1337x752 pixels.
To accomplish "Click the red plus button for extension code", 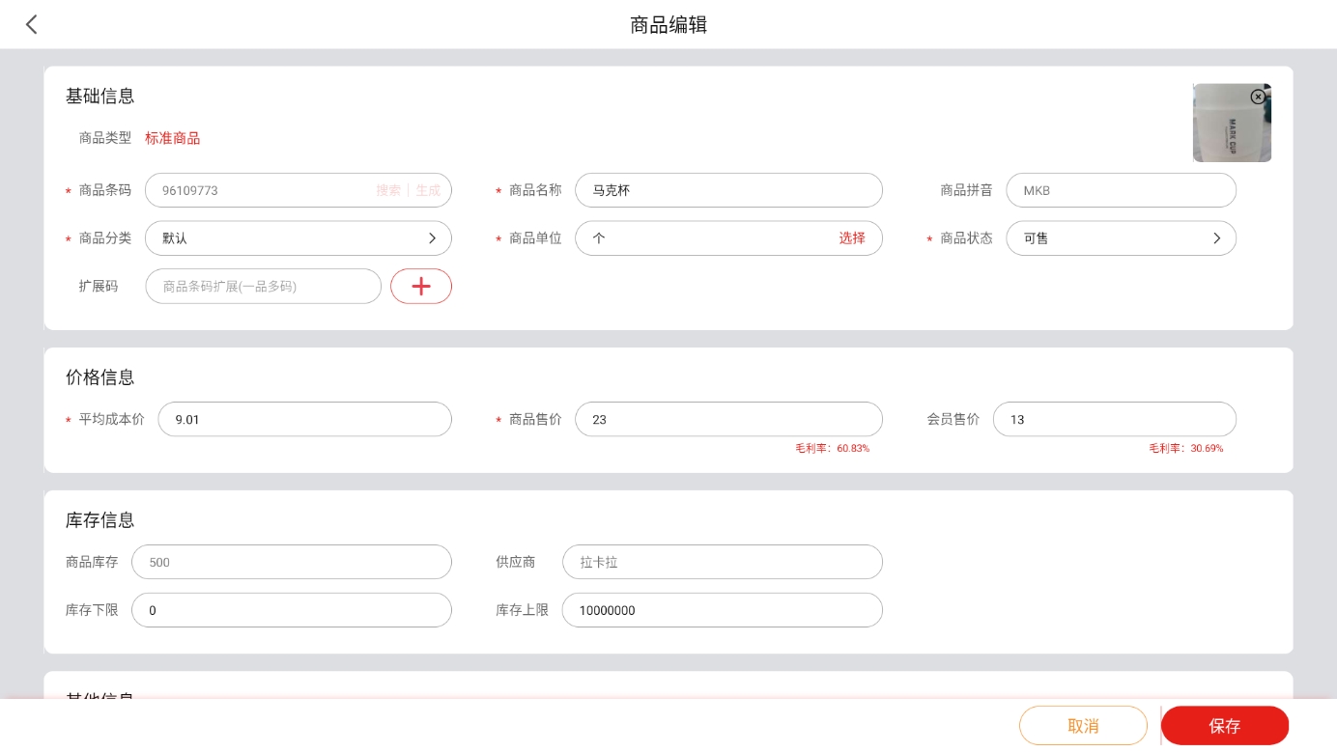I will point(420,286).
